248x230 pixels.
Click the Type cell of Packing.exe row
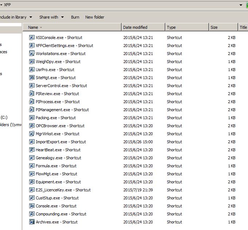(x=174, y=118)
